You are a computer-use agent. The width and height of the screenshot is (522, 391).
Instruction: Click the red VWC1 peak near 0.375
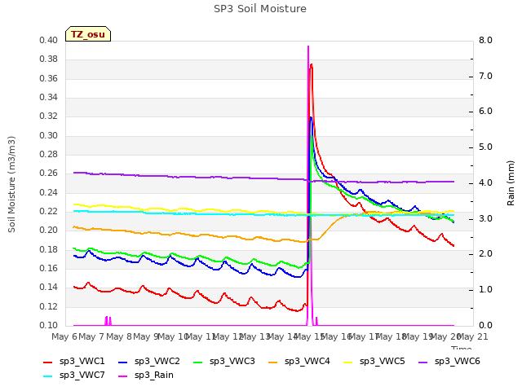point(312,65)
